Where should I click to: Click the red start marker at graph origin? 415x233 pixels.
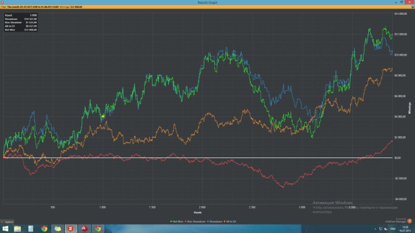[4, 158]
